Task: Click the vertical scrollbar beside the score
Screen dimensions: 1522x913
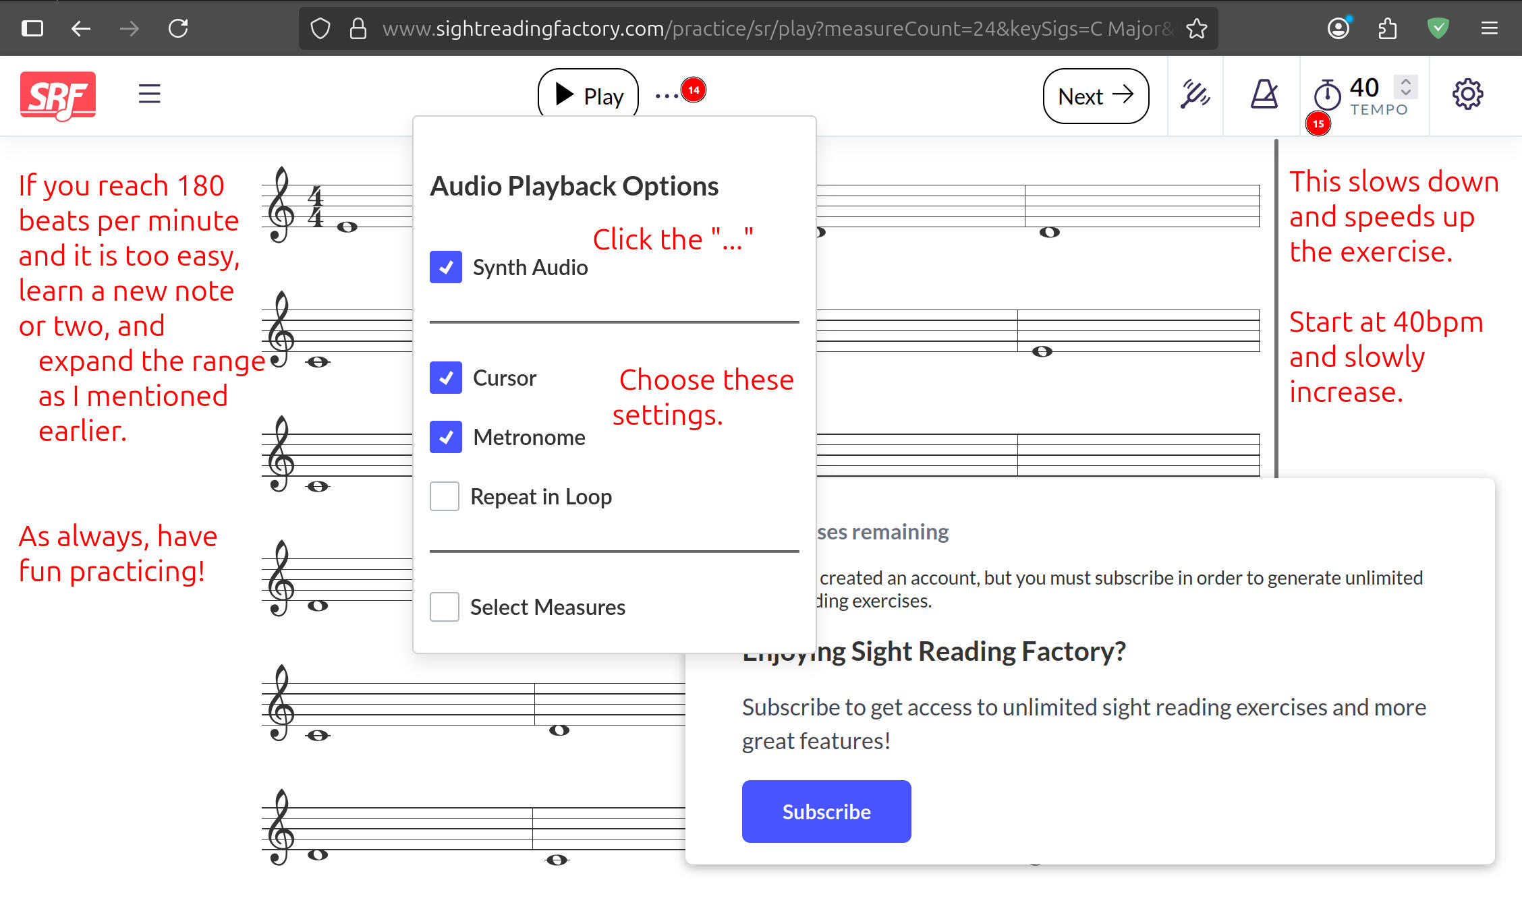Action: [x=1276, y=307]
